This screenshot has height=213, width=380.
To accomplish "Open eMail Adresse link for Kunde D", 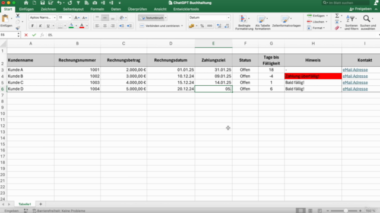I will pyautogui.click(x=355, y=89).
